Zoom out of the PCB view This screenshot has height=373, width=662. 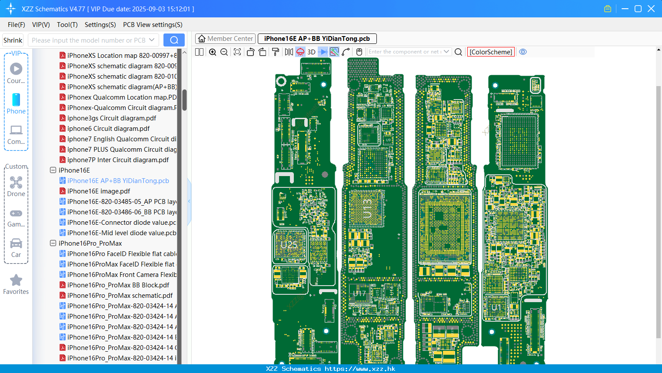(224, 52)
